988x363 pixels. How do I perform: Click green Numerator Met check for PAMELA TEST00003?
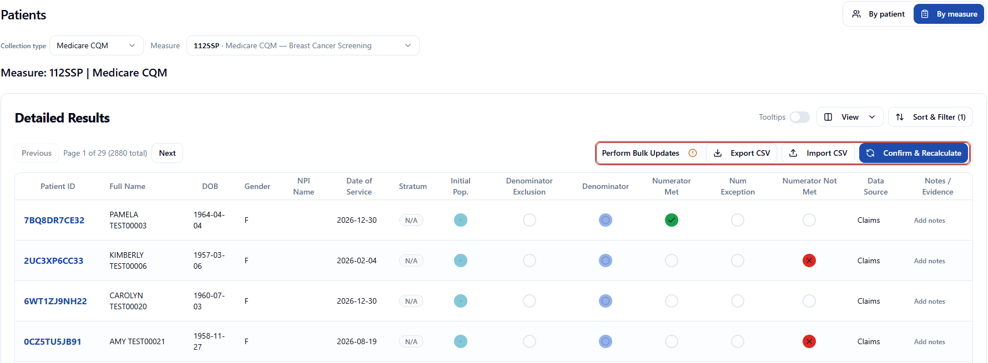point(672,220)
